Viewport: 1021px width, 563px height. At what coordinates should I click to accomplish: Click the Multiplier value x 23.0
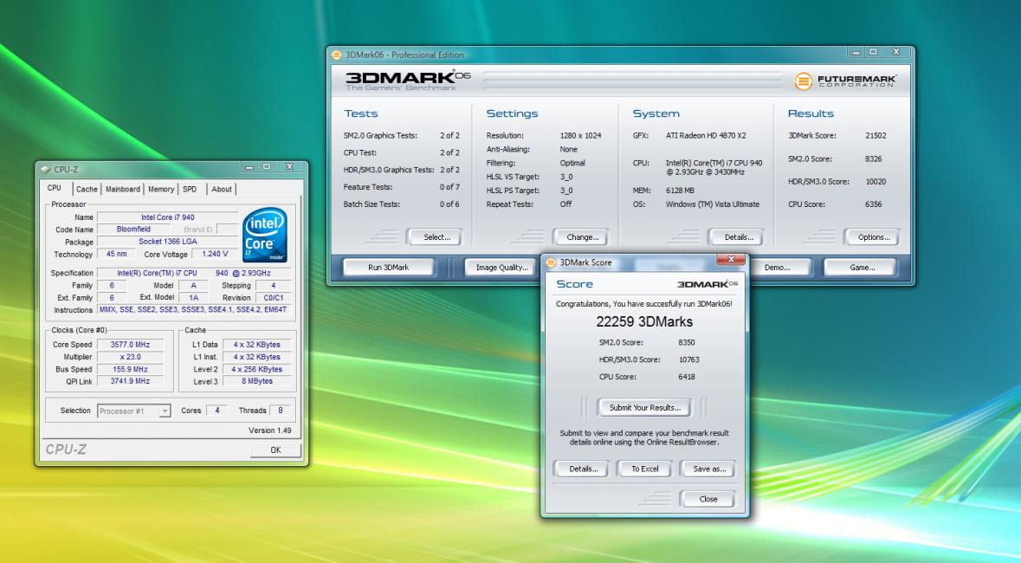click(130, 357)
